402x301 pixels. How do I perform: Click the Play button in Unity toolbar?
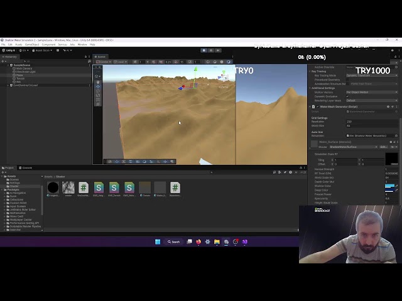point(204,50)
